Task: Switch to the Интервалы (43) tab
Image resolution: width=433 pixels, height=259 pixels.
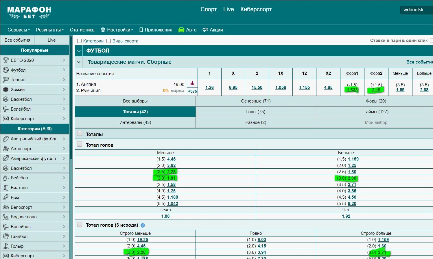Action: click(x=135, y=122)
